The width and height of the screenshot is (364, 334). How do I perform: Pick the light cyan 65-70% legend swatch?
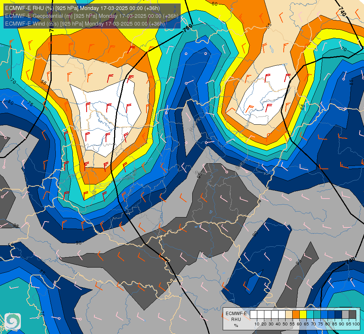point(310,315)
